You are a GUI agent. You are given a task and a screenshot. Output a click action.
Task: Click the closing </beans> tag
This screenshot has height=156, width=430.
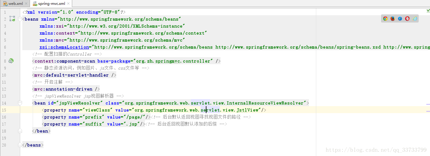[x=33, y=145]
